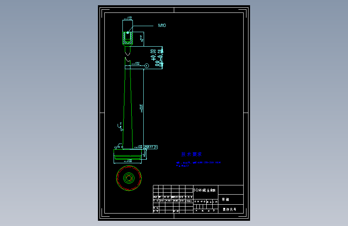Click the M10 thread callout label
This screenshot has width=348, height=226.
click(x=162, y=25)
